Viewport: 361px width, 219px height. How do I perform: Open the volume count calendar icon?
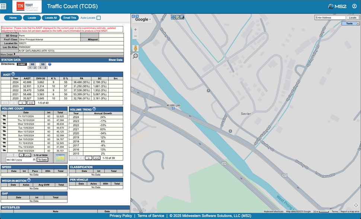pyautogui.click(x=60, y=158)
